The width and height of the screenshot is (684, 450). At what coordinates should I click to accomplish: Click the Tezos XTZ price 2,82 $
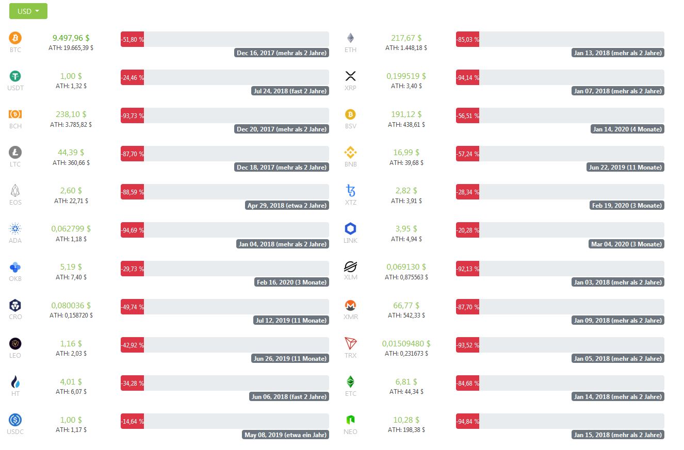pos(406,190)
